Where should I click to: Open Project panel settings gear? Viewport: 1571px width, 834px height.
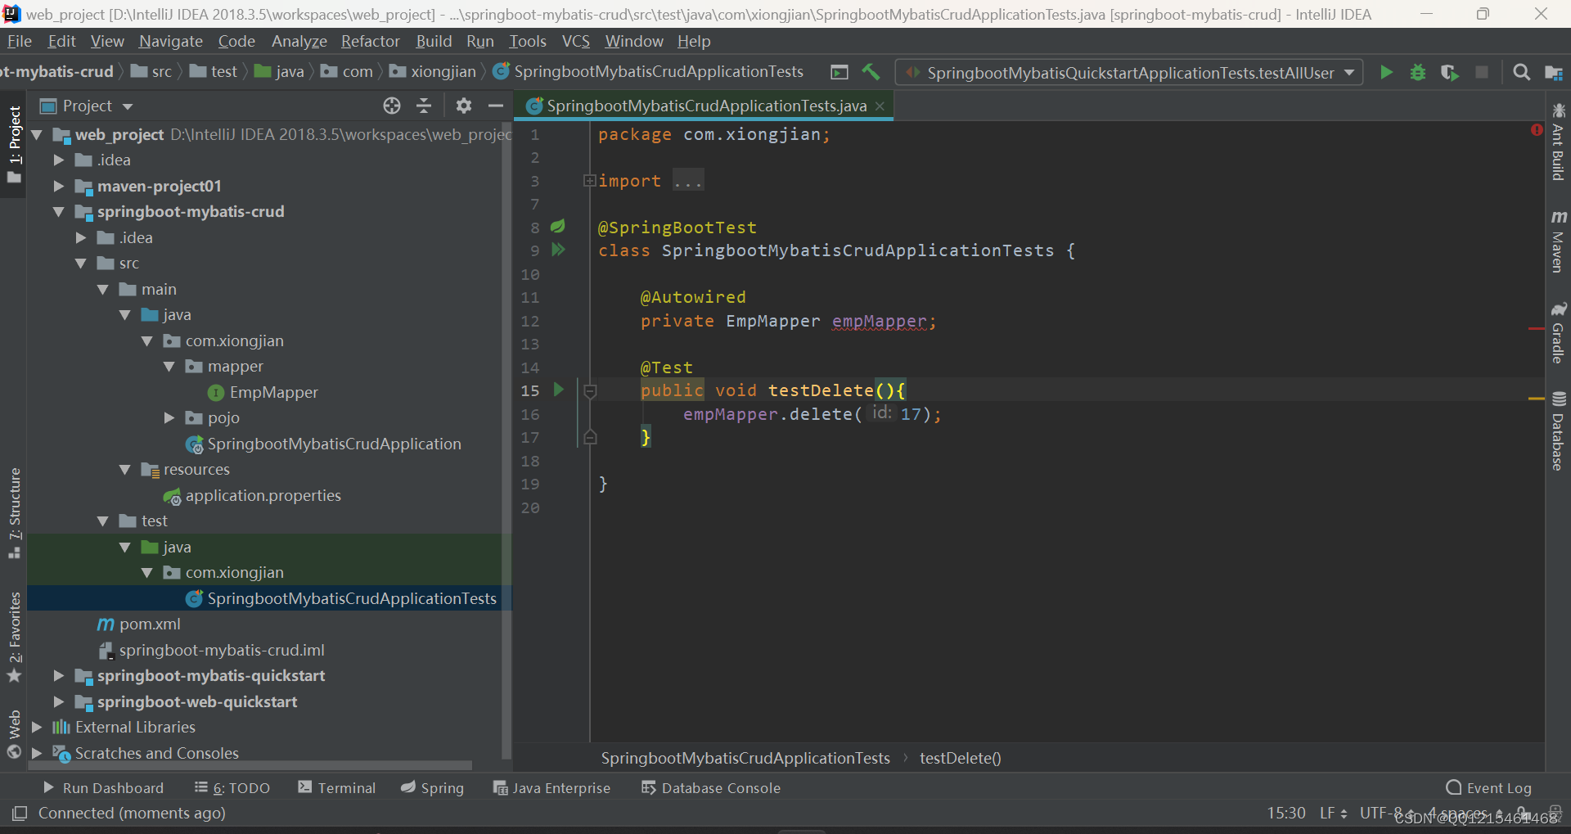[x=464, y=105]
